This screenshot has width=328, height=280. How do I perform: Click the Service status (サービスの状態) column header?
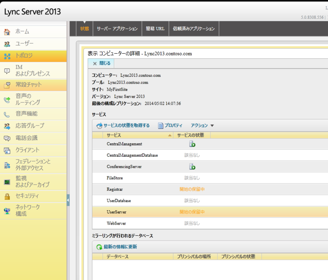click(x=191, y=135)
